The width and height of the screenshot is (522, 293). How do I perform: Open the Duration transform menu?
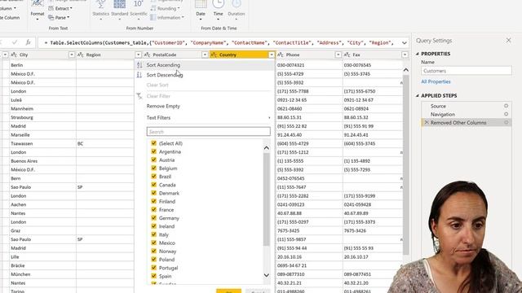point(237,10)
